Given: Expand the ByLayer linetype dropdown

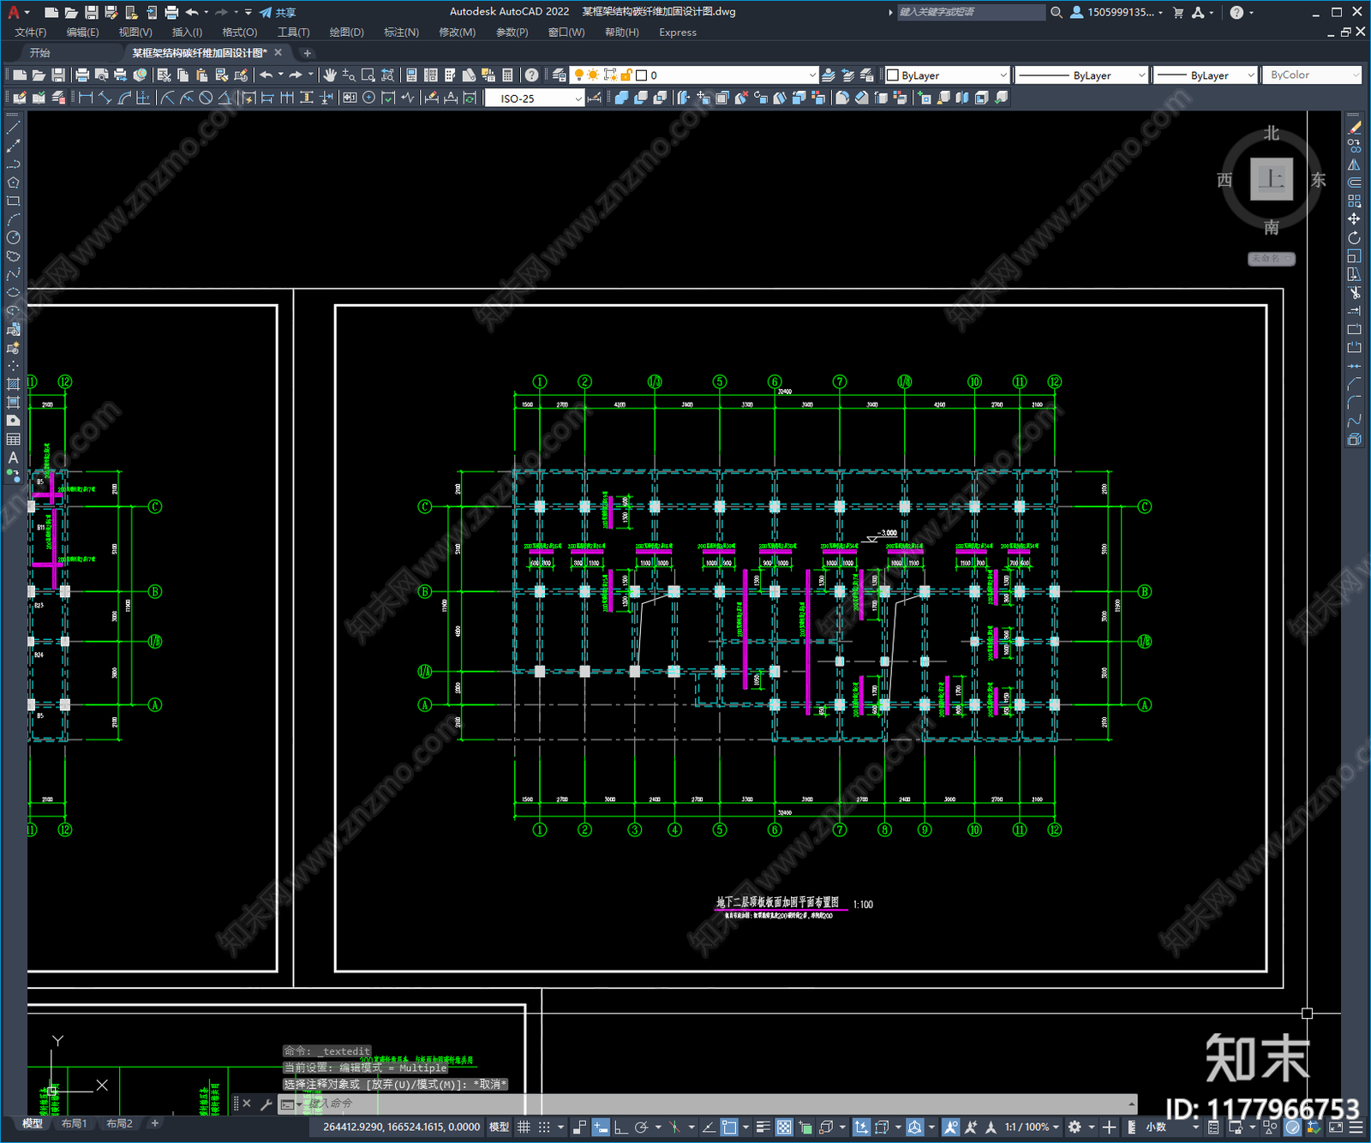Looking at the screenshot, I should (1081, 75).
